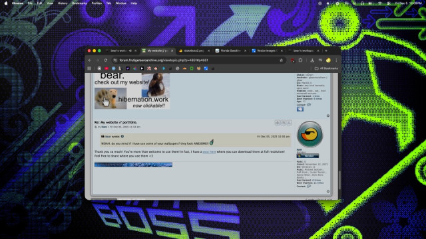Open the Bookmarks menu in menu bar
The width and height of the screenshot is (426, 239).
click(x=79, y=3)
